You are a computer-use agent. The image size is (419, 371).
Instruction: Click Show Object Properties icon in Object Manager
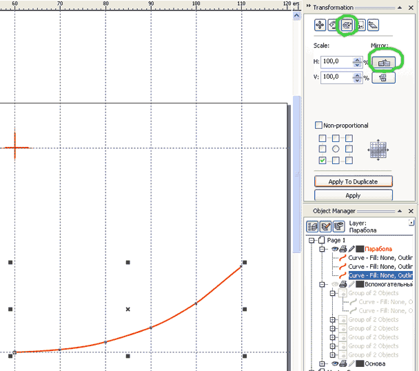(x=312, y=225)
